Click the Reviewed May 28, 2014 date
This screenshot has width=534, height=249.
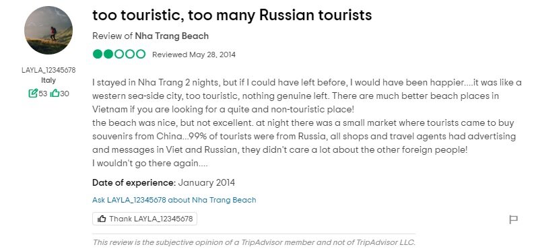tap(194, 55)
